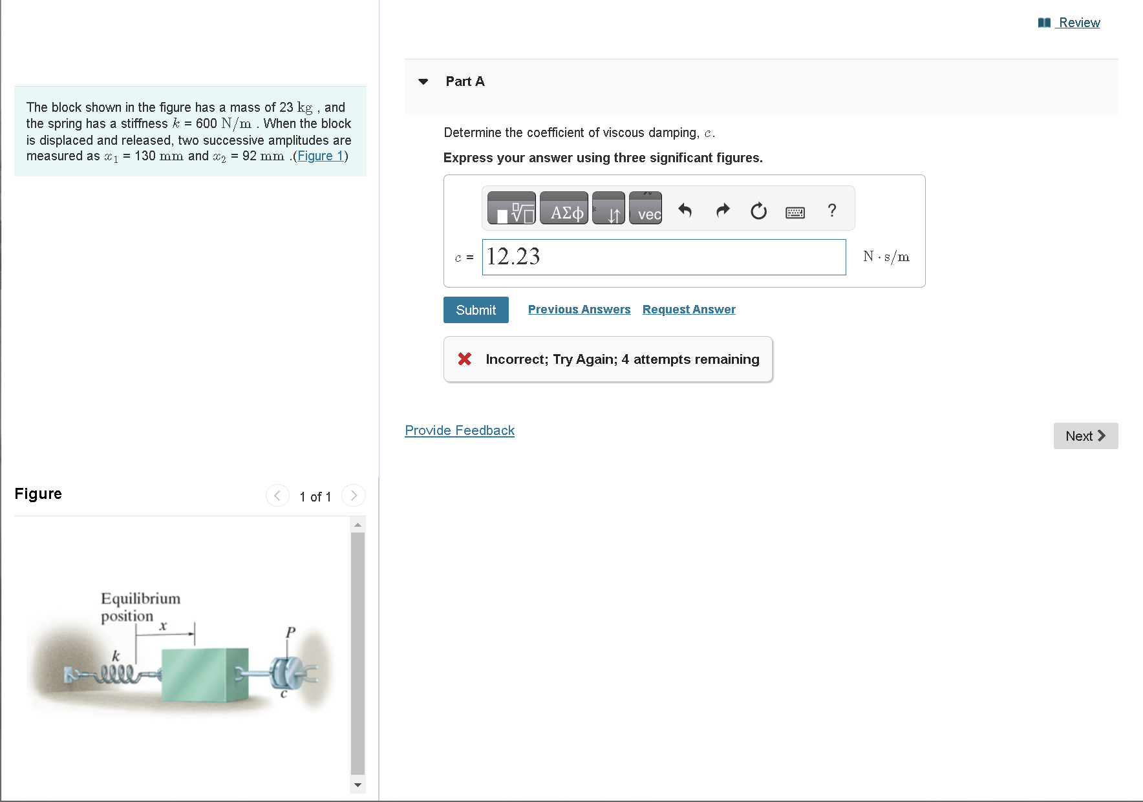Image resolution: width=1143 pixels, height=802 pixels.
Task: Click the answer input field for c
Action: point(664,257)
